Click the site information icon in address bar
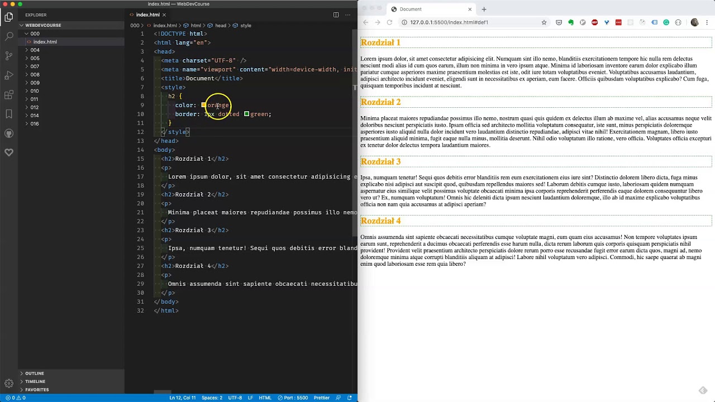Image resolution: width=715 pixels, height=402 pixels. click(404, 22)
